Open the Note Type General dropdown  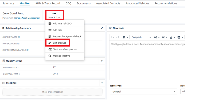pyautogui.click(x=143, y=91)
